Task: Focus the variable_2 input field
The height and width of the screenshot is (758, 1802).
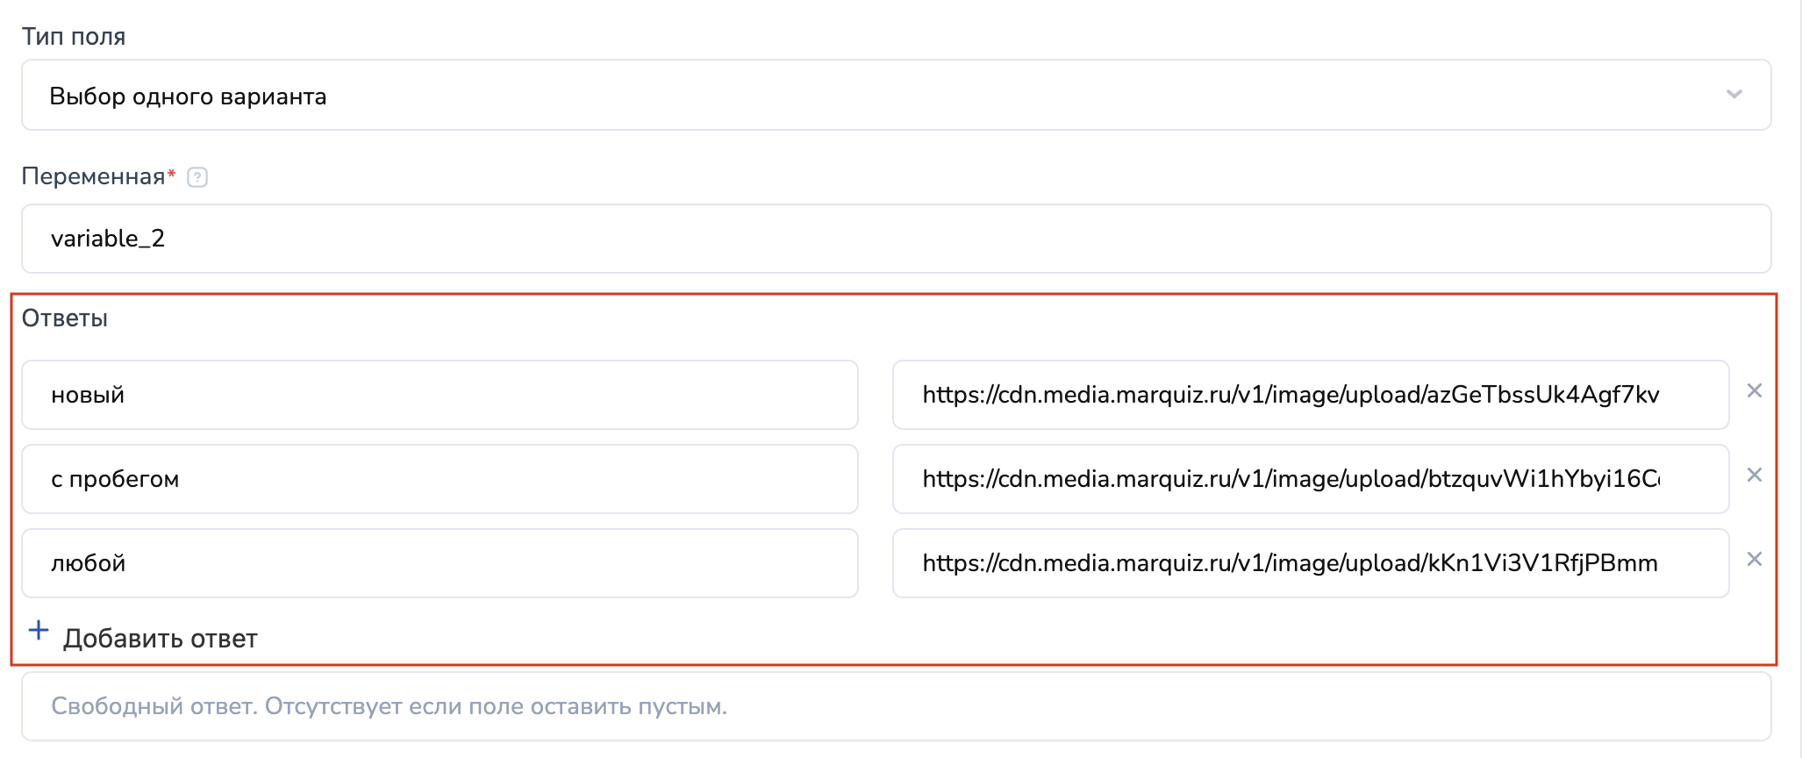Action: [895, 239]
